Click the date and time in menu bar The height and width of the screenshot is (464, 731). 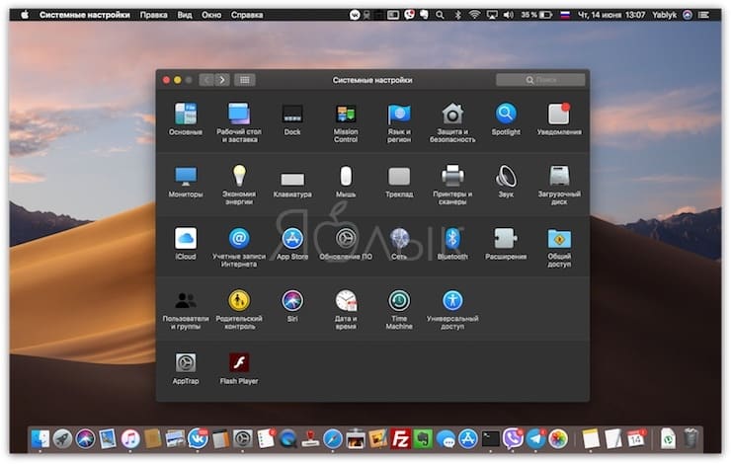[611, 15]
